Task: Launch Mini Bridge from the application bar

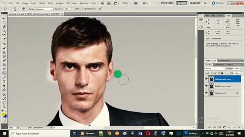Action: pyautogui.click(x=109, y=3)
